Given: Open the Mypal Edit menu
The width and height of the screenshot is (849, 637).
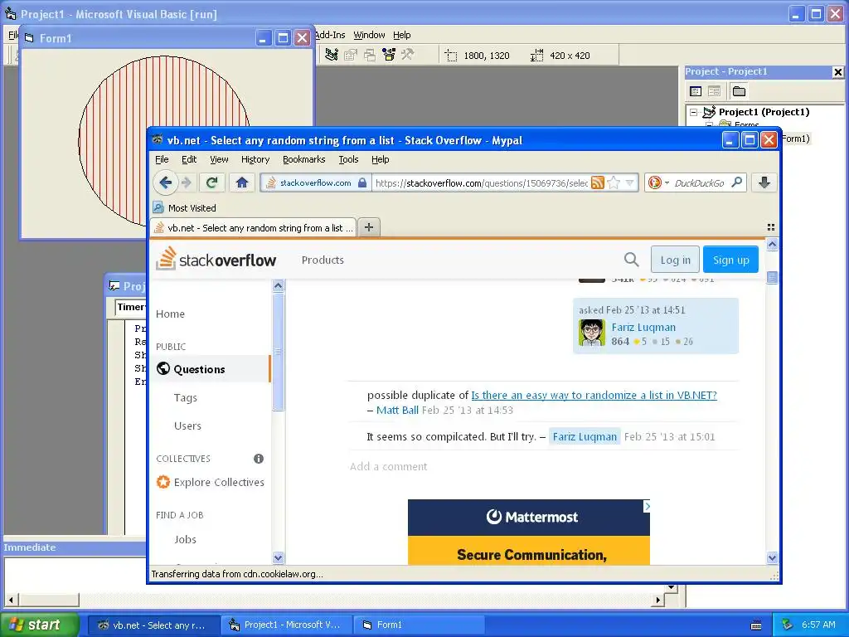Looking at the screenshot, I should 189,159.
